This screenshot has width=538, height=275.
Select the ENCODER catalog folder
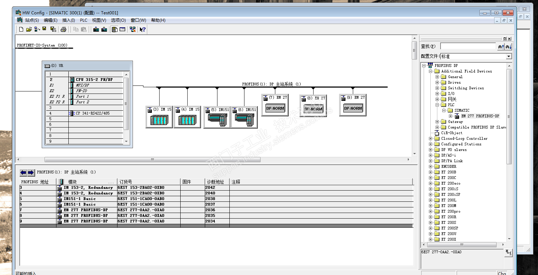point(449,166)
